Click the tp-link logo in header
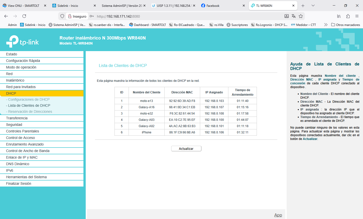Viewport: 363px width, 219px height. tap(23, 42)
